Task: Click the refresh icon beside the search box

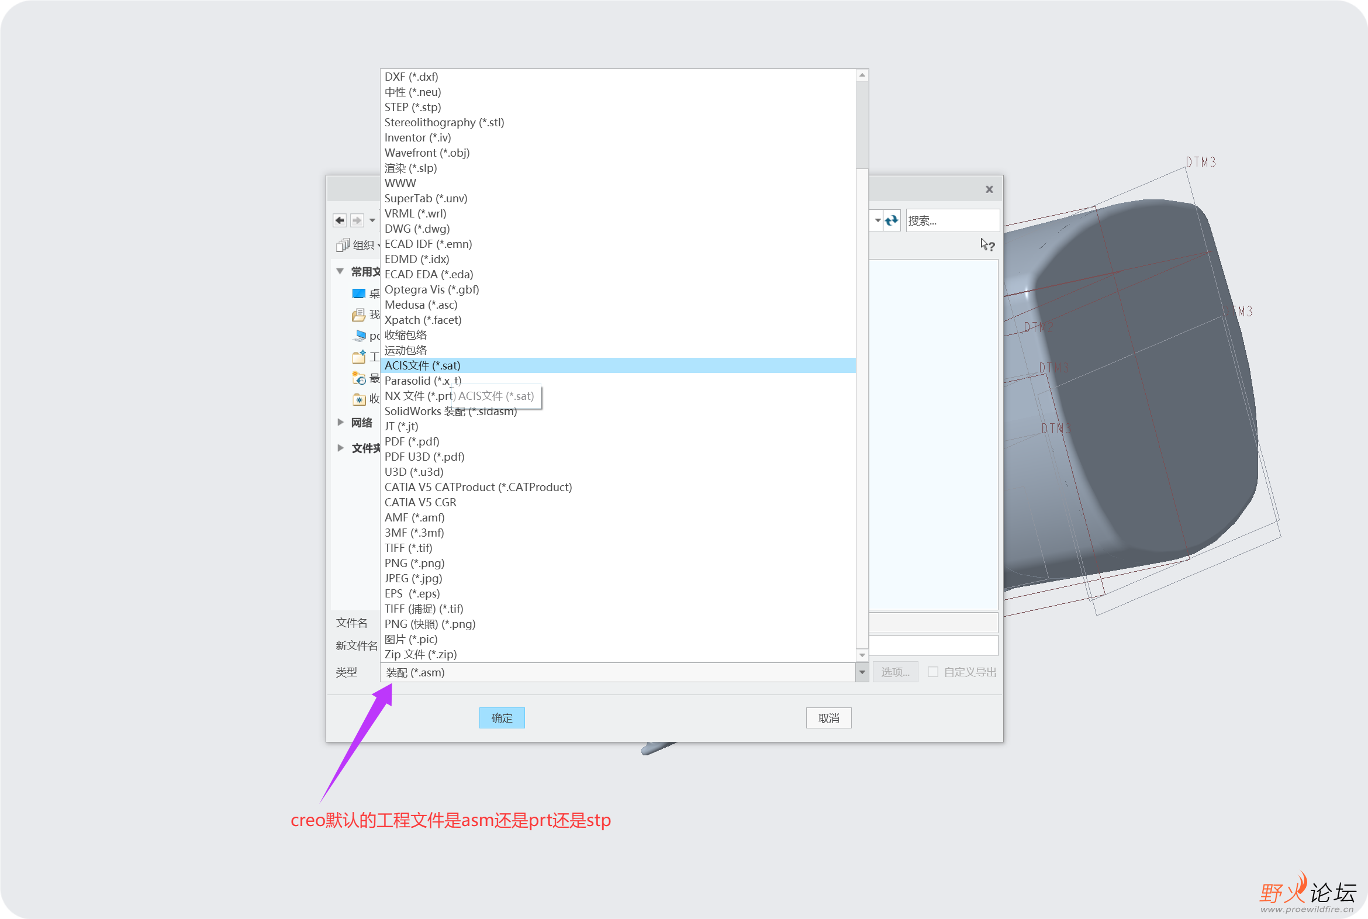Action: (x=892, y=220)
